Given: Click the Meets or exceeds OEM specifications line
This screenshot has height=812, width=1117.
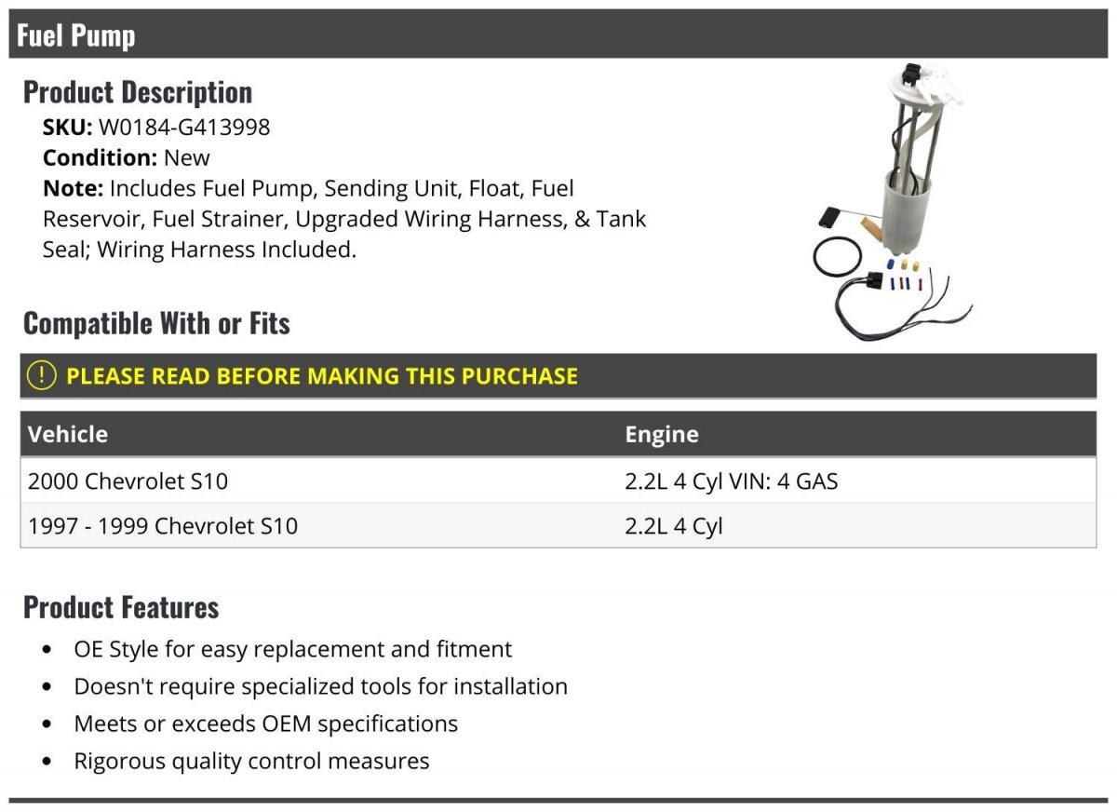Looking at the screenshot, I should click(265, 724).
